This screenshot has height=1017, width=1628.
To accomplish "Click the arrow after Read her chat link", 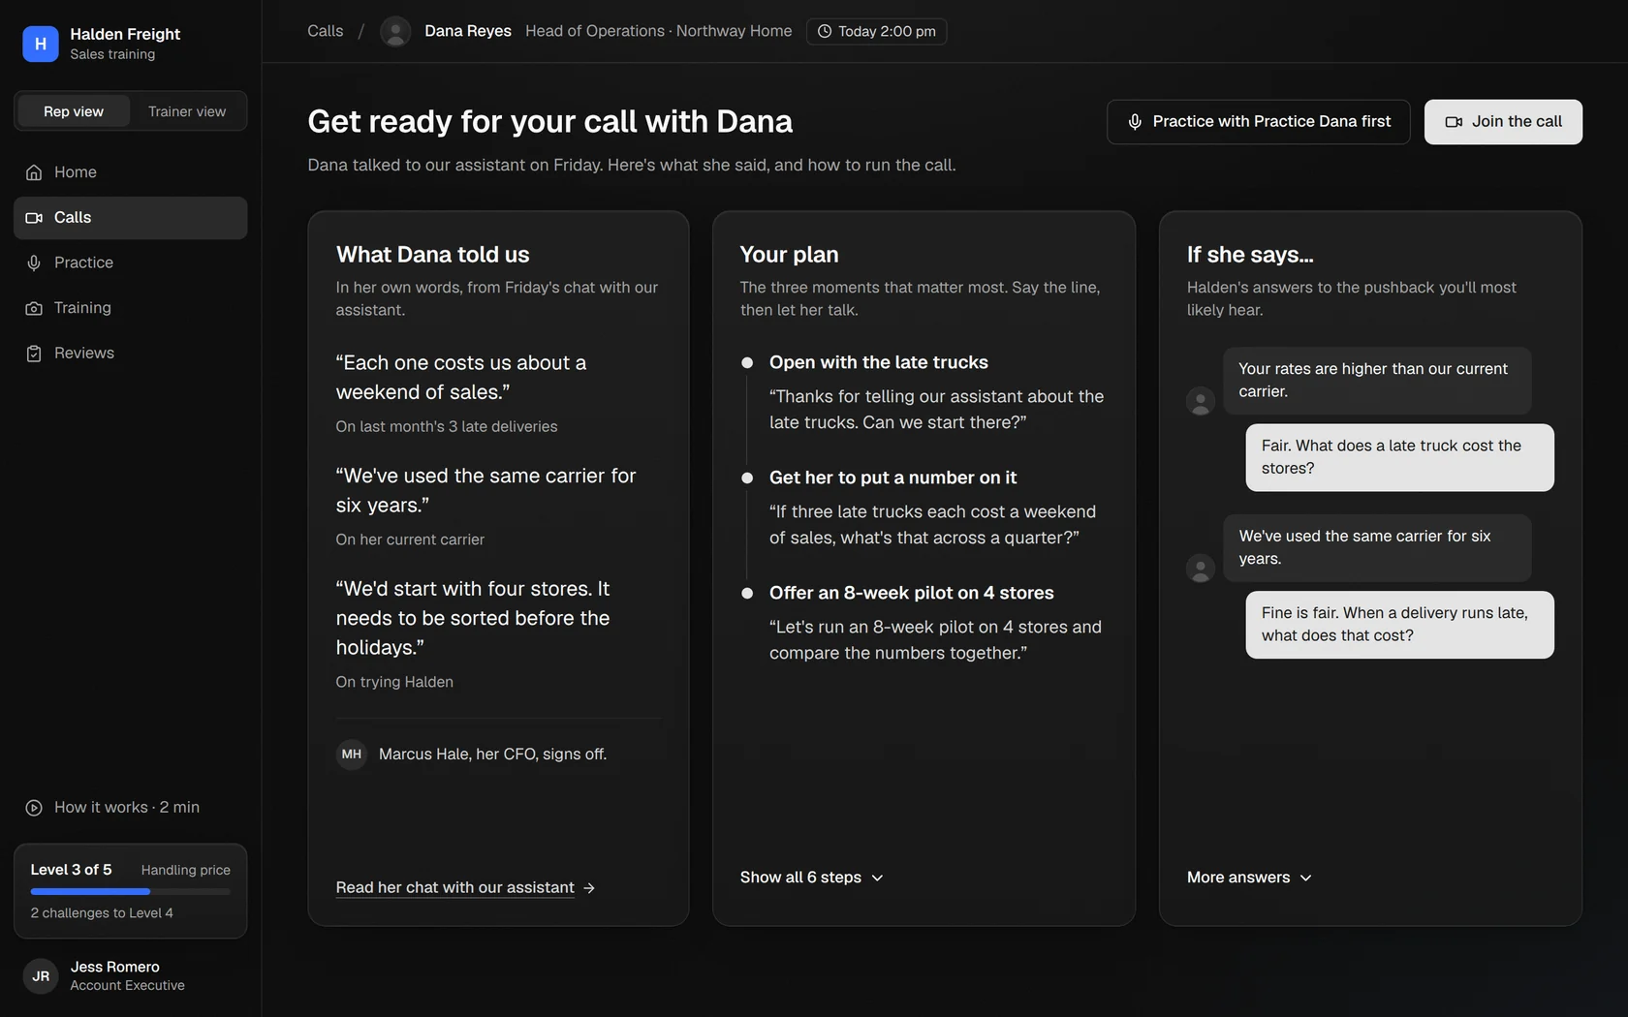I will pos(589,888).
